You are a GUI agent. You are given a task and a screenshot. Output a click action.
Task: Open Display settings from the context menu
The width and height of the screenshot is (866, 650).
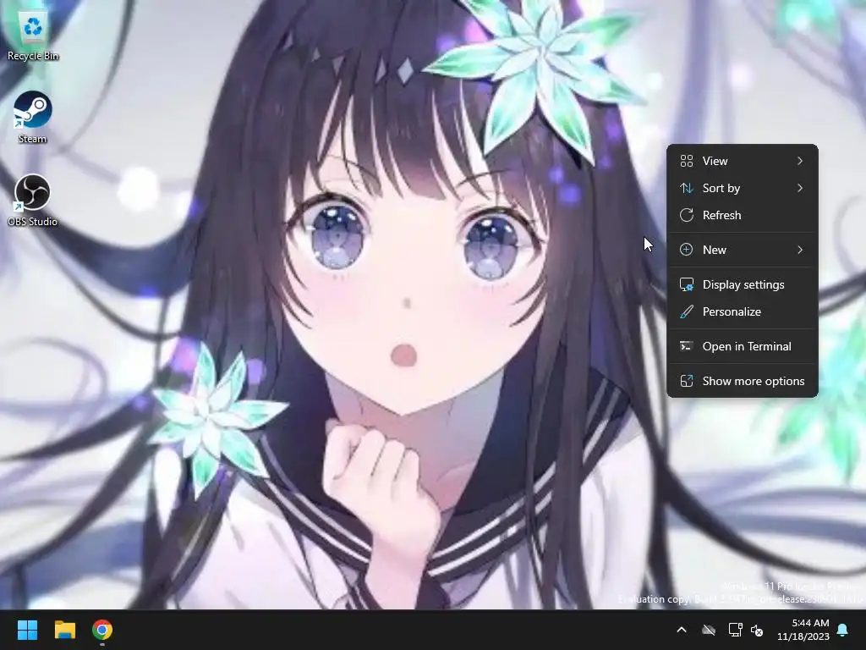click(743, 284)
